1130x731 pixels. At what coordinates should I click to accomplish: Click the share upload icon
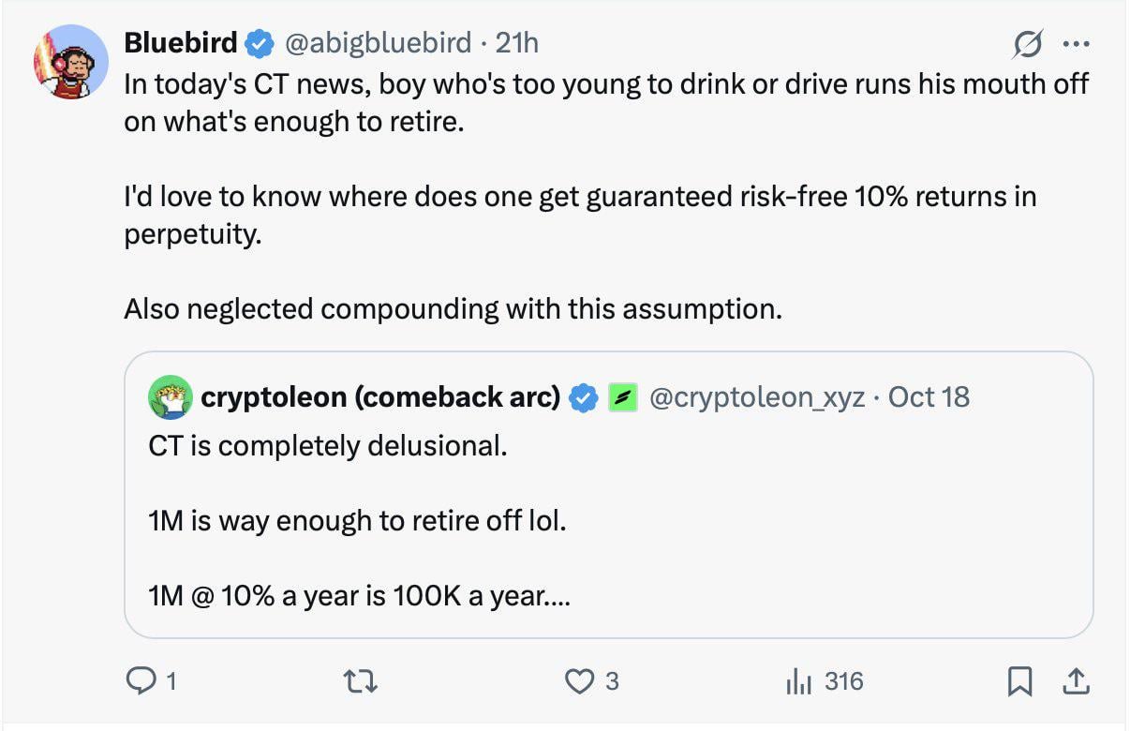[x=1077, y=681]
